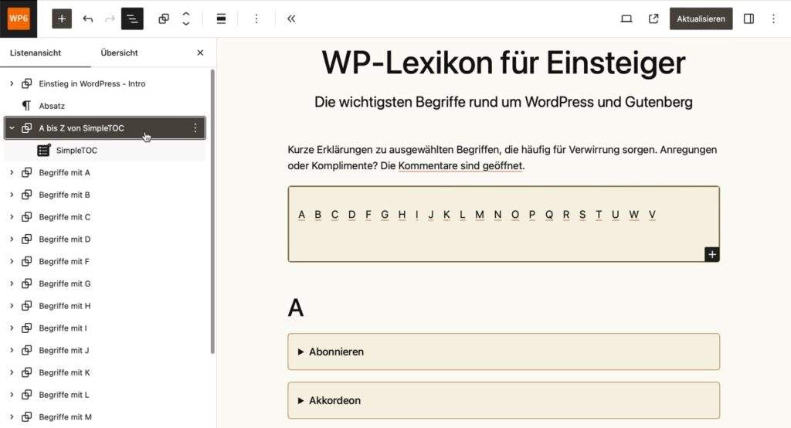Open the block inserter plus button
Screen dimensions: 791x428
tap(62, 19)
